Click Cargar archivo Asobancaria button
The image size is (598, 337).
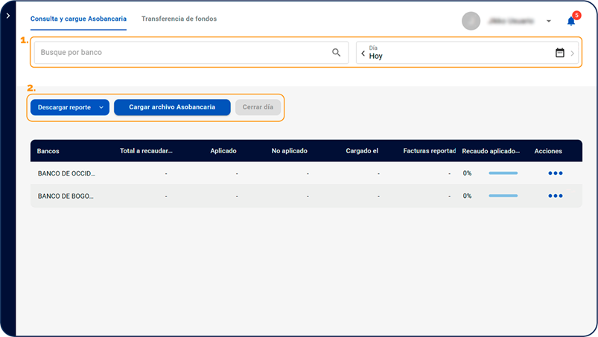172,107
